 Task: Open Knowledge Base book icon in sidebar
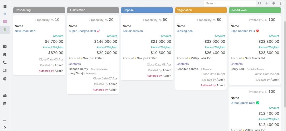pyautogui.click(x=5, y=104)
